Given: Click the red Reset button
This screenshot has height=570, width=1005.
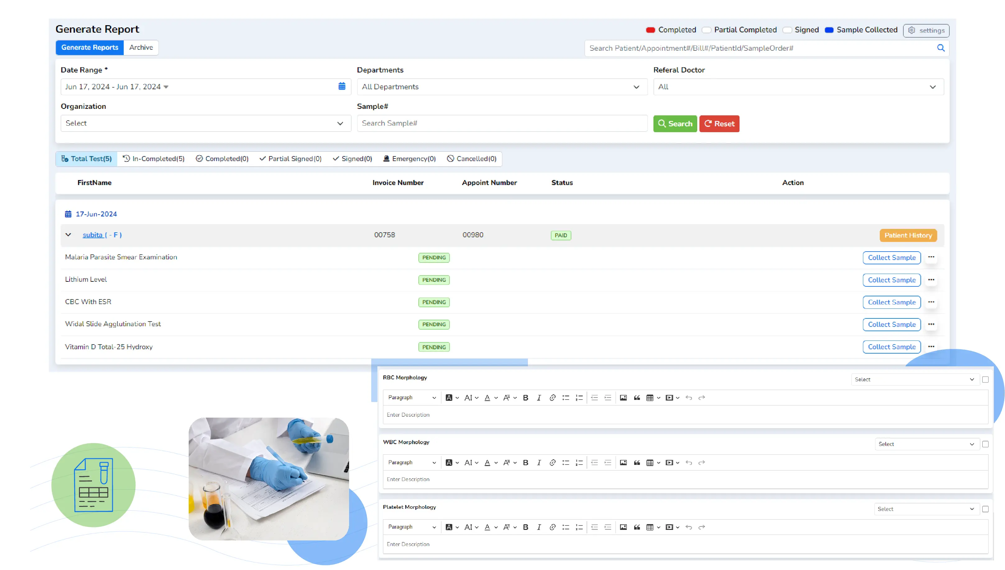Looking at the screenshot, I should [x=719, y=123].
